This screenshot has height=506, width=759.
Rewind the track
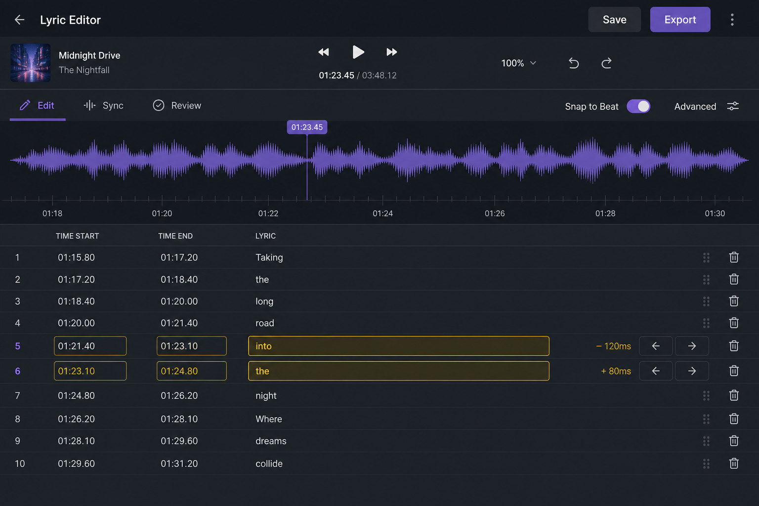[x=324, y=52]
